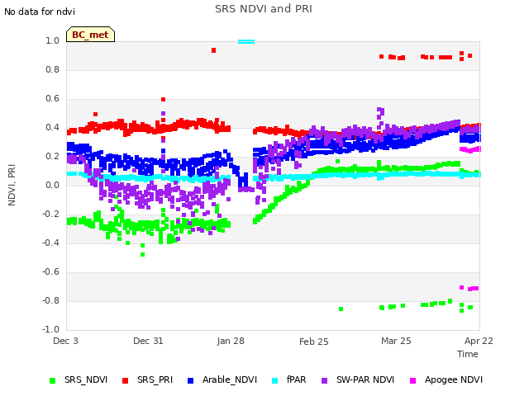The image size is (529, 396).
Task: Click the BC_met tooltip label
Action: 90,35
